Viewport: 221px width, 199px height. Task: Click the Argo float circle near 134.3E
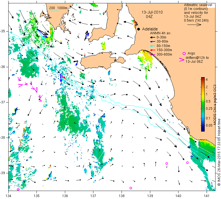(x=18, y=189)
